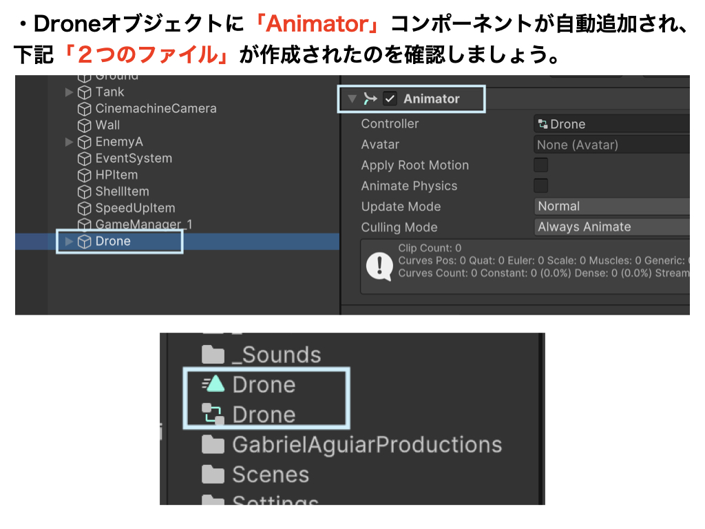Collapse the Animator component foldout
This screenshot has width=705, height=529.
[x=352, y=98]
